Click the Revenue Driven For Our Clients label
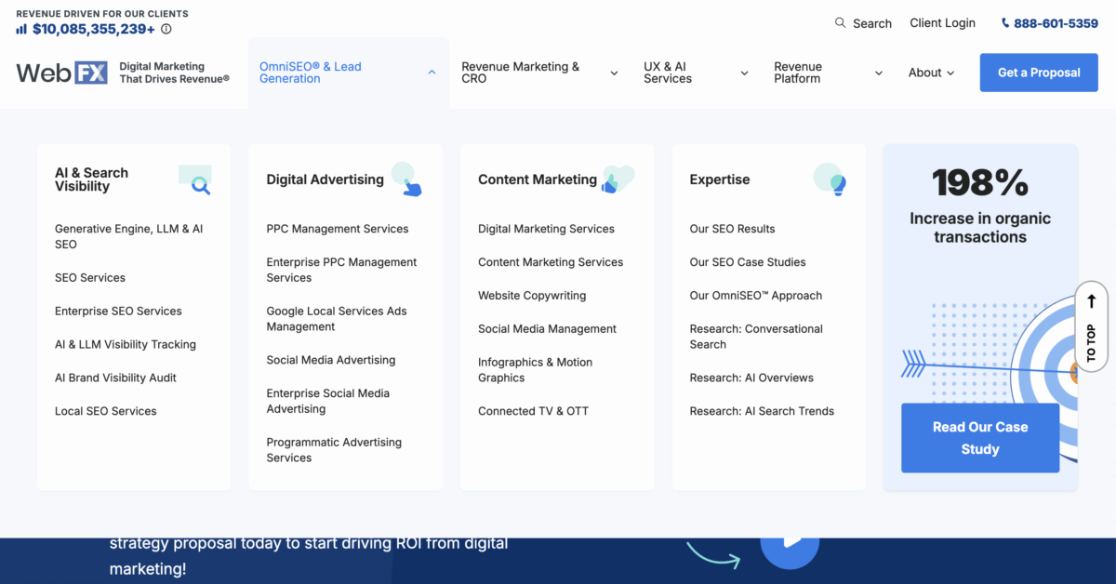This screenshot has width=1116, height=584. tap(102, 14)
